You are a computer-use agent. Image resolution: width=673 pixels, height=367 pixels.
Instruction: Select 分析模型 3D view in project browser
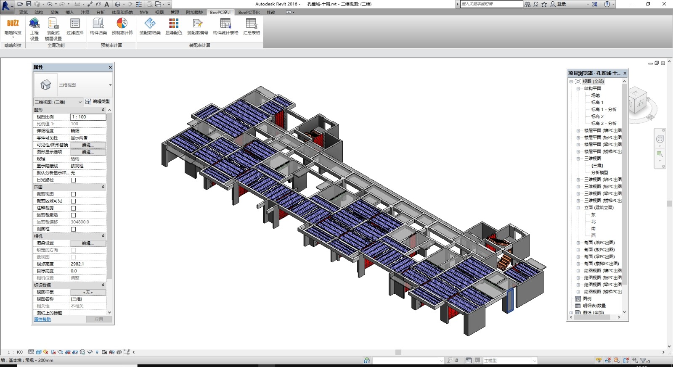tap(599, 173)
